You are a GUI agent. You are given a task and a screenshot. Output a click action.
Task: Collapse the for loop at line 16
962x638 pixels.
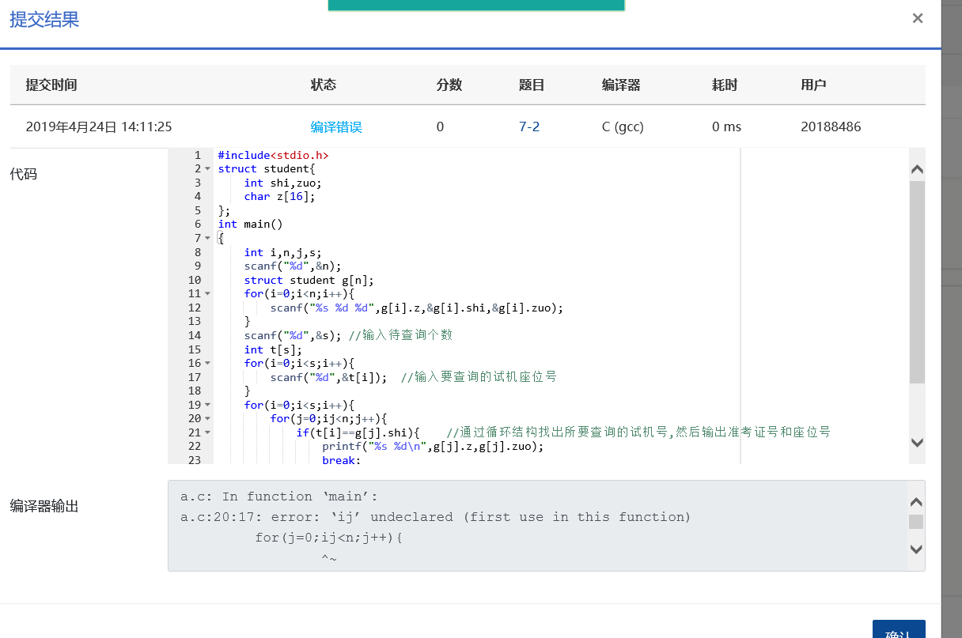pyautogui.click(x=207, y=364)
